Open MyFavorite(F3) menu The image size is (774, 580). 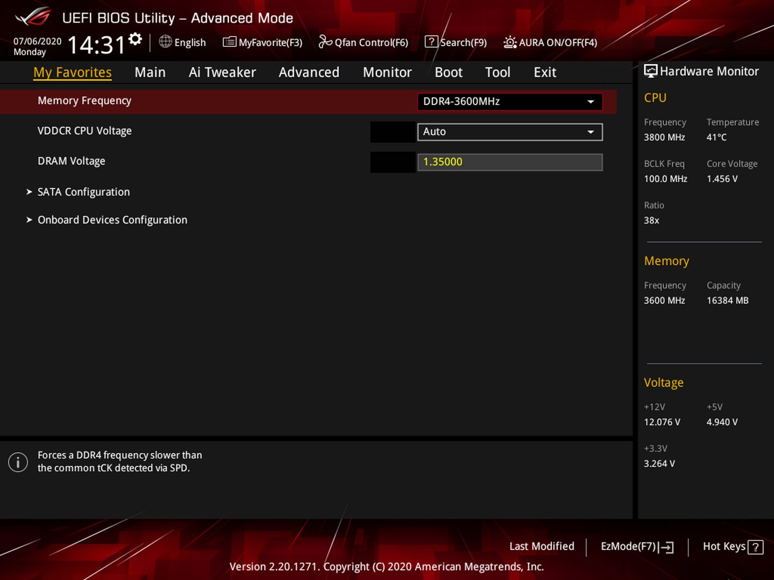coord(263,42)
